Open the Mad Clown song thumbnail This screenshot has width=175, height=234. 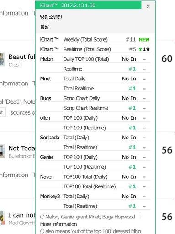point(2,218)
